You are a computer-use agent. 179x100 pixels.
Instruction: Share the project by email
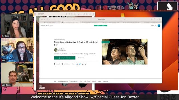click(83, 64)
